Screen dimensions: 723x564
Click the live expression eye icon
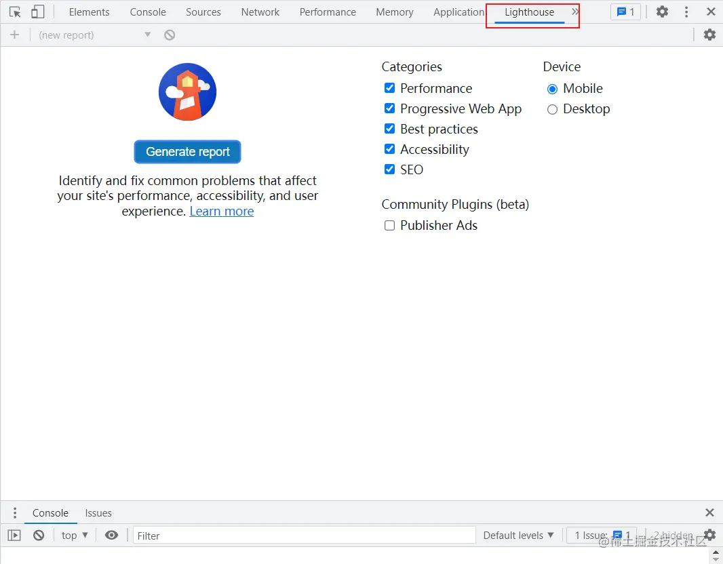click(111, 535)
